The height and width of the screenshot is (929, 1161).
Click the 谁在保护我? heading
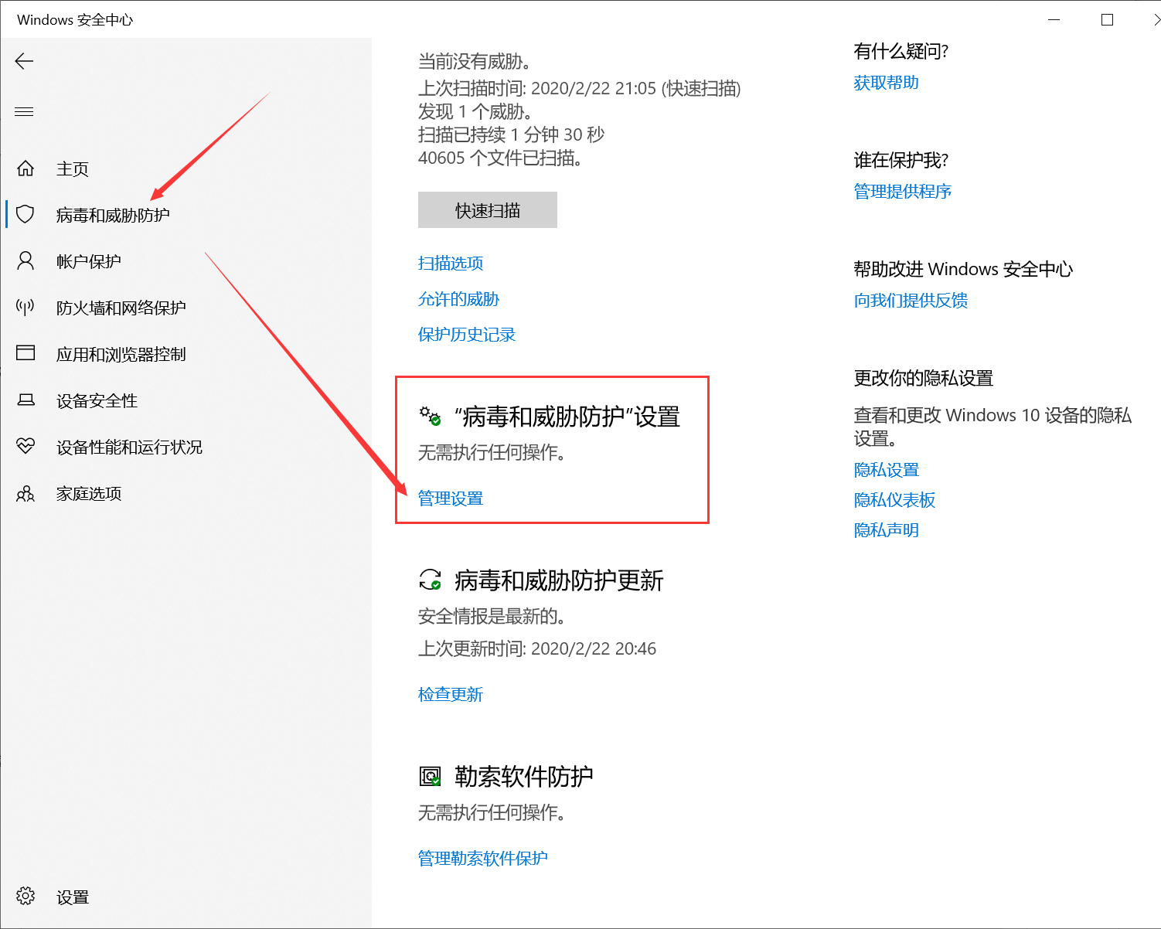(x=901, y=160)
